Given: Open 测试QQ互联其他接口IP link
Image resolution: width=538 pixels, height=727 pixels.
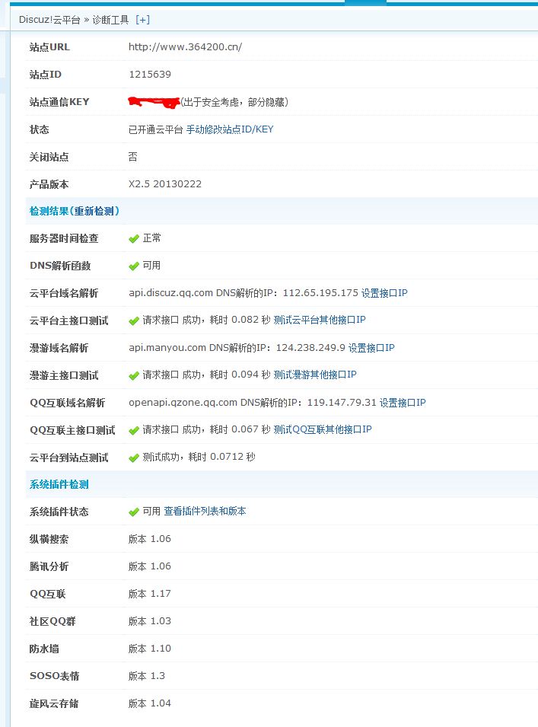Looking at the screenshot, I should click(x=323, y=429).
